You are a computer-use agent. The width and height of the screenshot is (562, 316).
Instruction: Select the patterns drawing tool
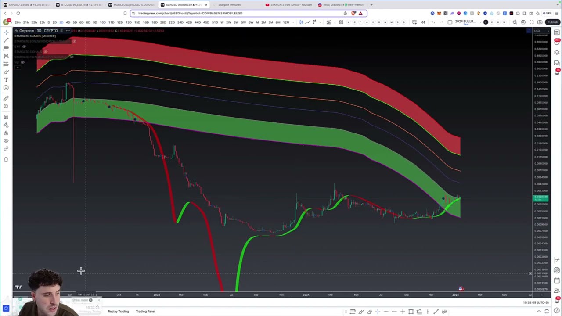point(6,56)
